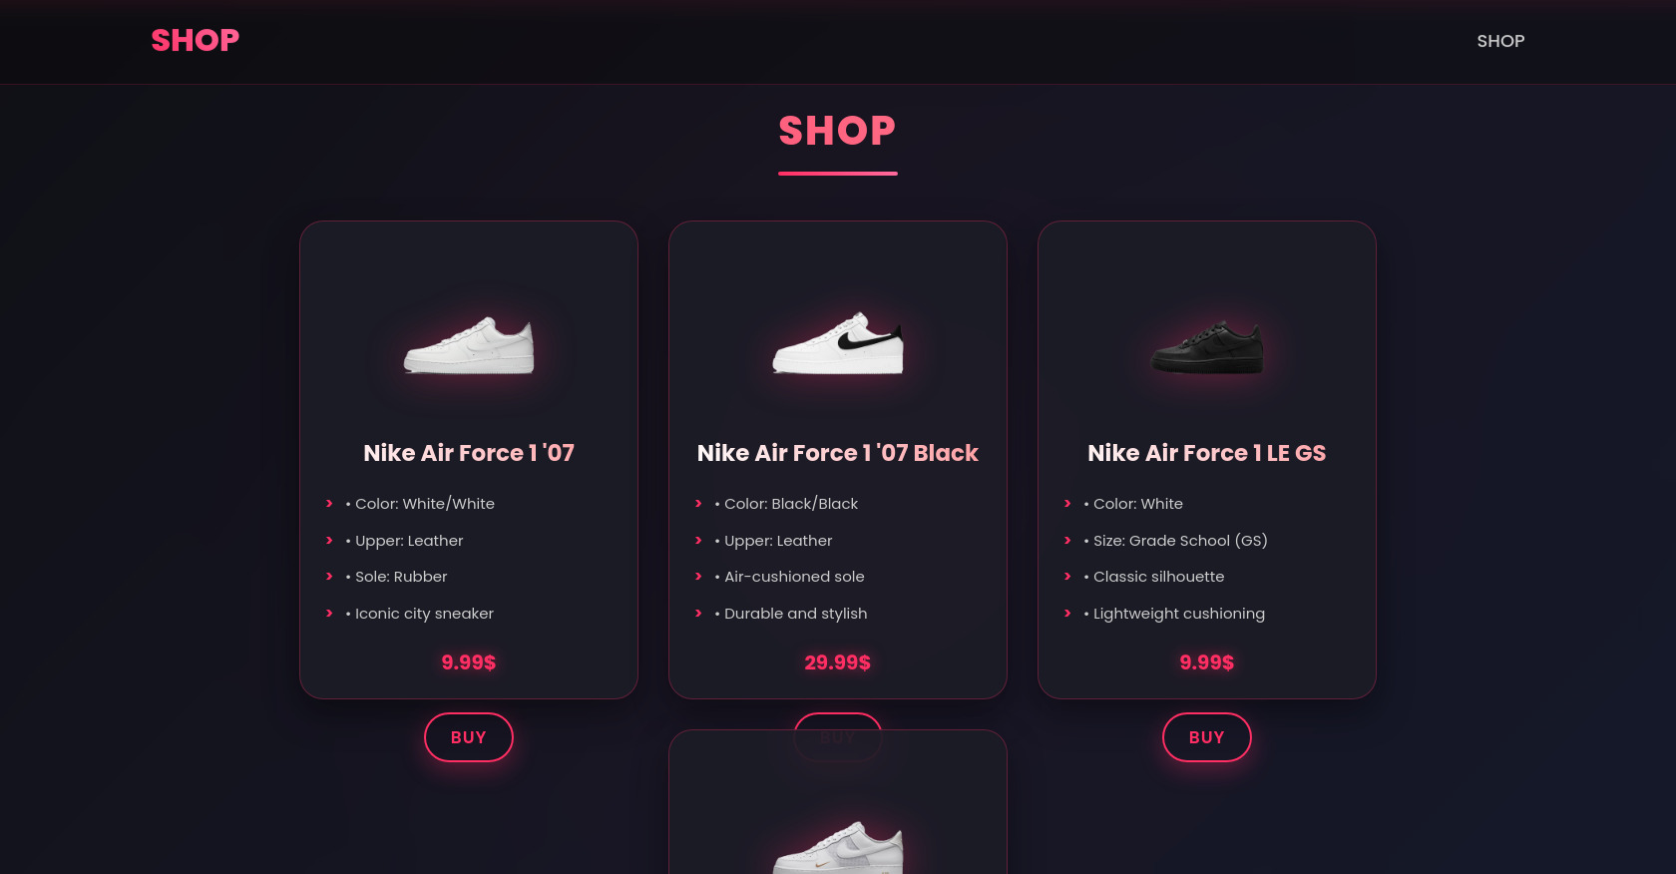
Task: Click the chevron icon beside "Lightweight cushioning"
Action: tap(1067, 614)
